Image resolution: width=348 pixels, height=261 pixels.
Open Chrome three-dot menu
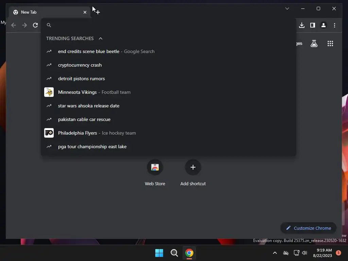tap(334, 25)
